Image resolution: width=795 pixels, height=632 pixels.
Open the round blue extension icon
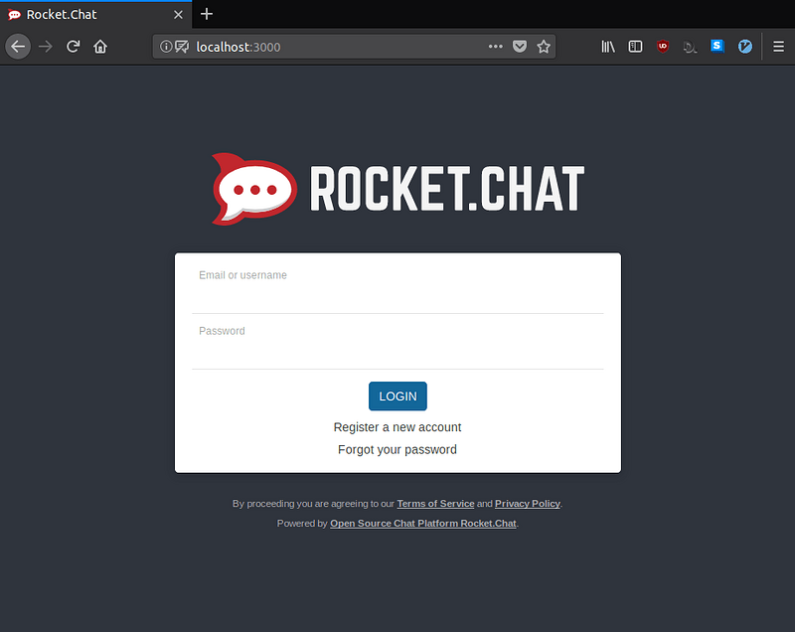[x=744, y=47]
